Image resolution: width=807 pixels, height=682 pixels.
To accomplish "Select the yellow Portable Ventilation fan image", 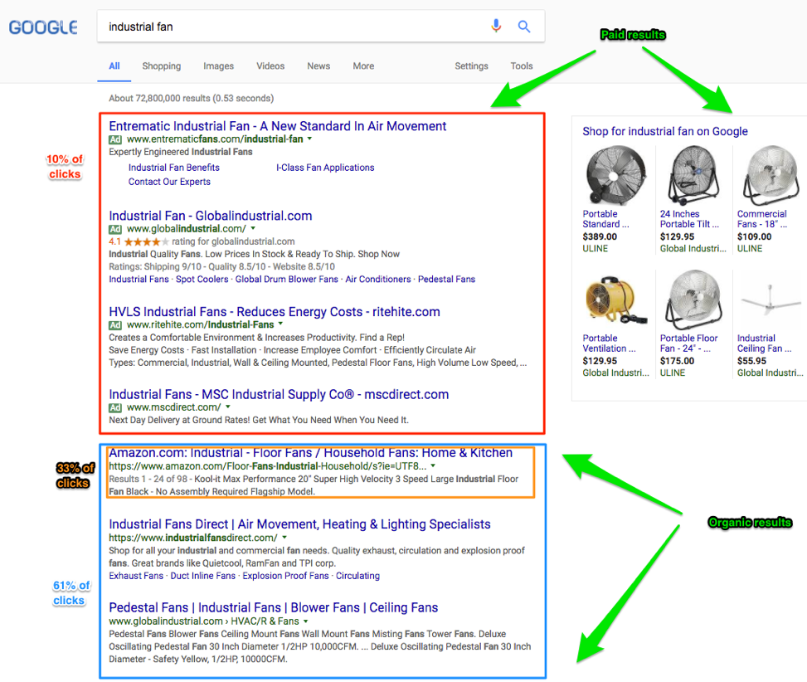I will coord(615,300).
